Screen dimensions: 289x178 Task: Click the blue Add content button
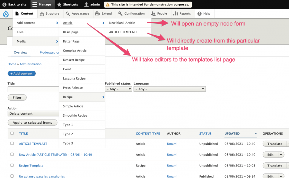22,74
